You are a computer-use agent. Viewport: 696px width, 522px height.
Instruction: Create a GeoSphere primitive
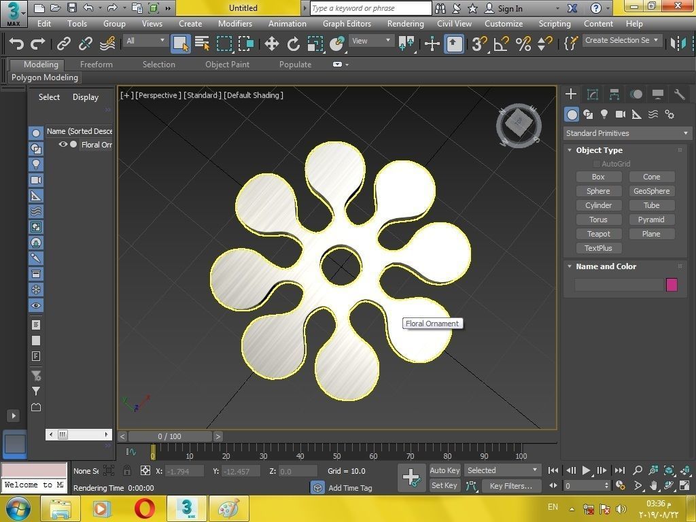tap(651, 191)
